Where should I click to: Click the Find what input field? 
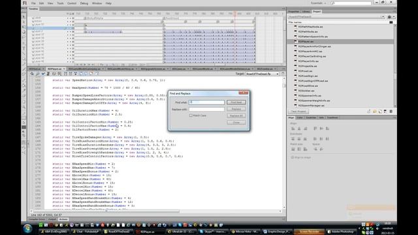(206, 102)
